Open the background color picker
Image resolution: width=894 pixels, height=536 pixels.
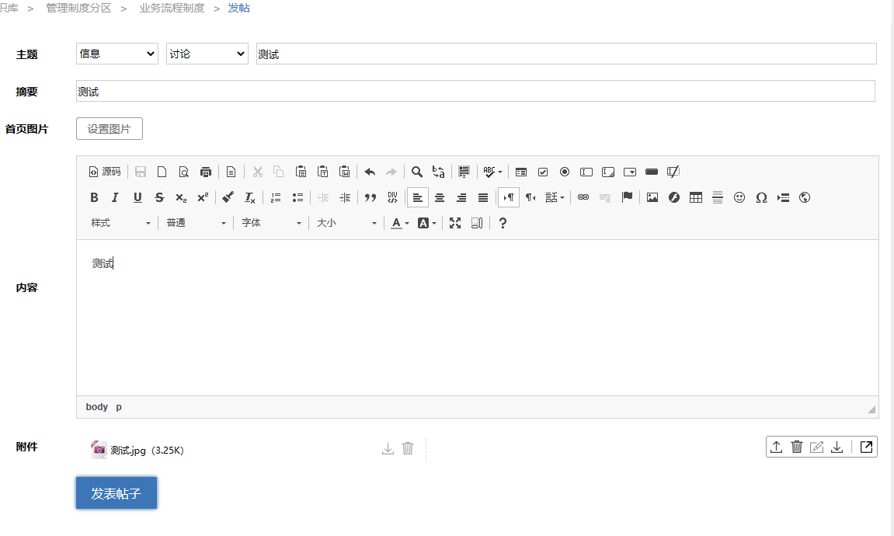[x=426, y=223]
